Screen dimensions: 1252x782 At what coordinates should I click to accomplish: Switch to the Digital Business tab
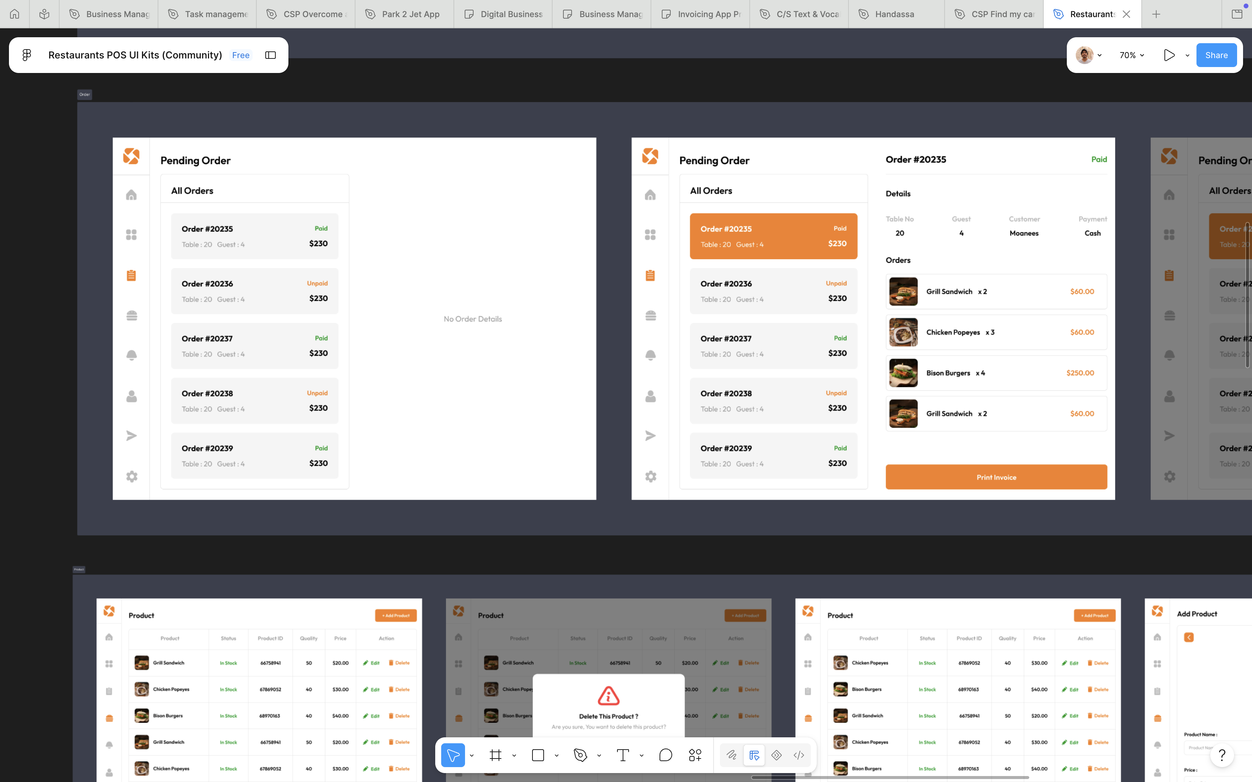tap(503, 14)
